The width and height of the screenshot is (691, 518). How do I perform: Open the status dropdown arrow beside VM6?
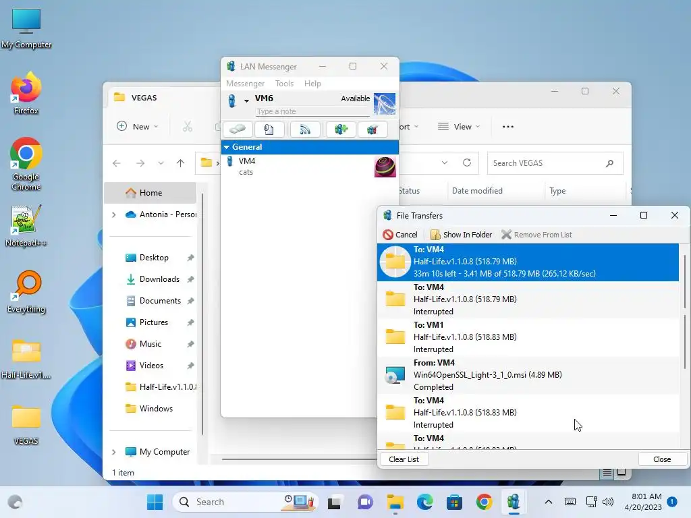tap(246, 101)
